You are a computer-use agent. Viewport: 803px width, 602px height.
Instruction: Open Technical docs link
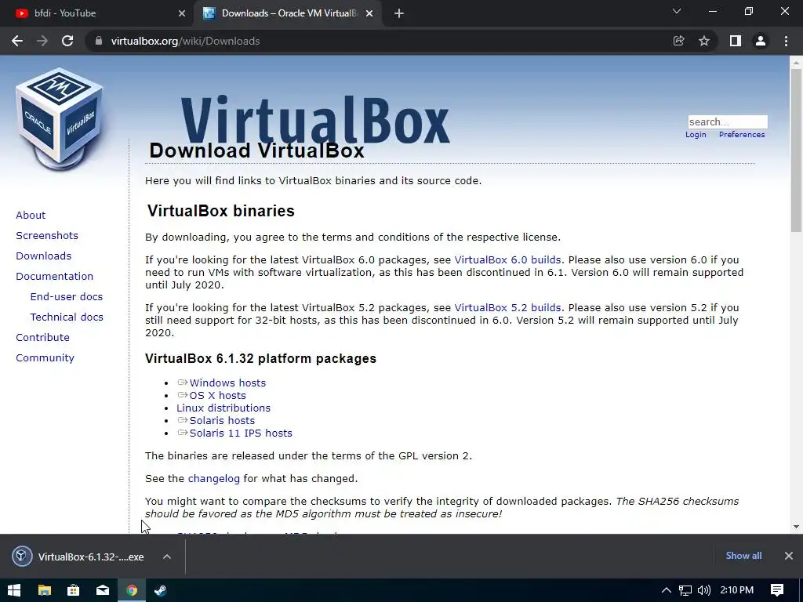coord(67,317)
